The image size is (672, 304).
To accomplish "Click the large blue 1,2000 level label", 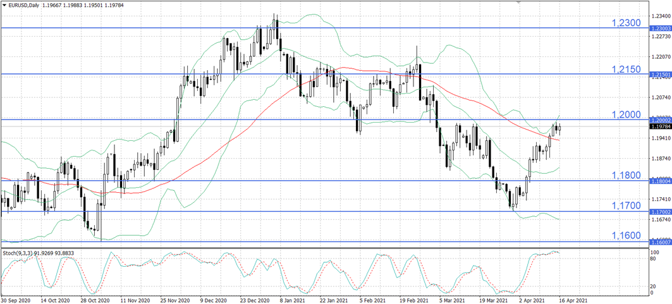I will pyautogui.click(x=625, y=114).
